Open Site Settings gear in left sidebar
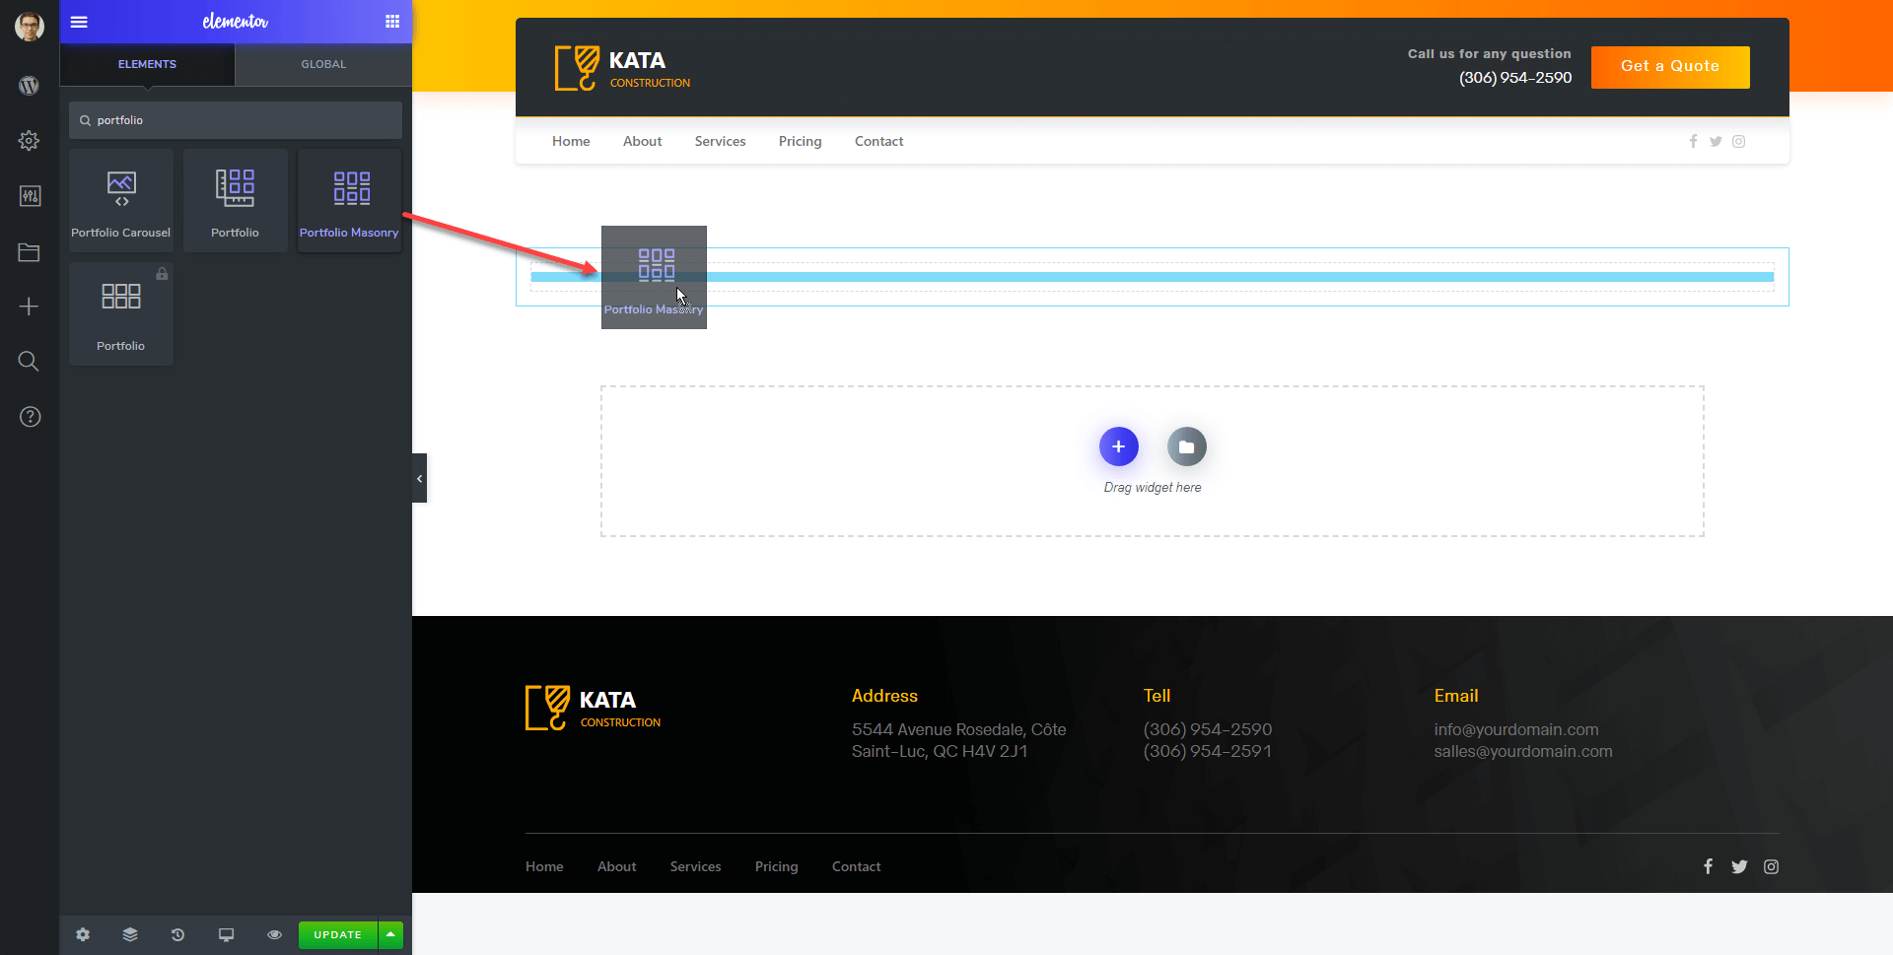 click(x=30, y=141)
